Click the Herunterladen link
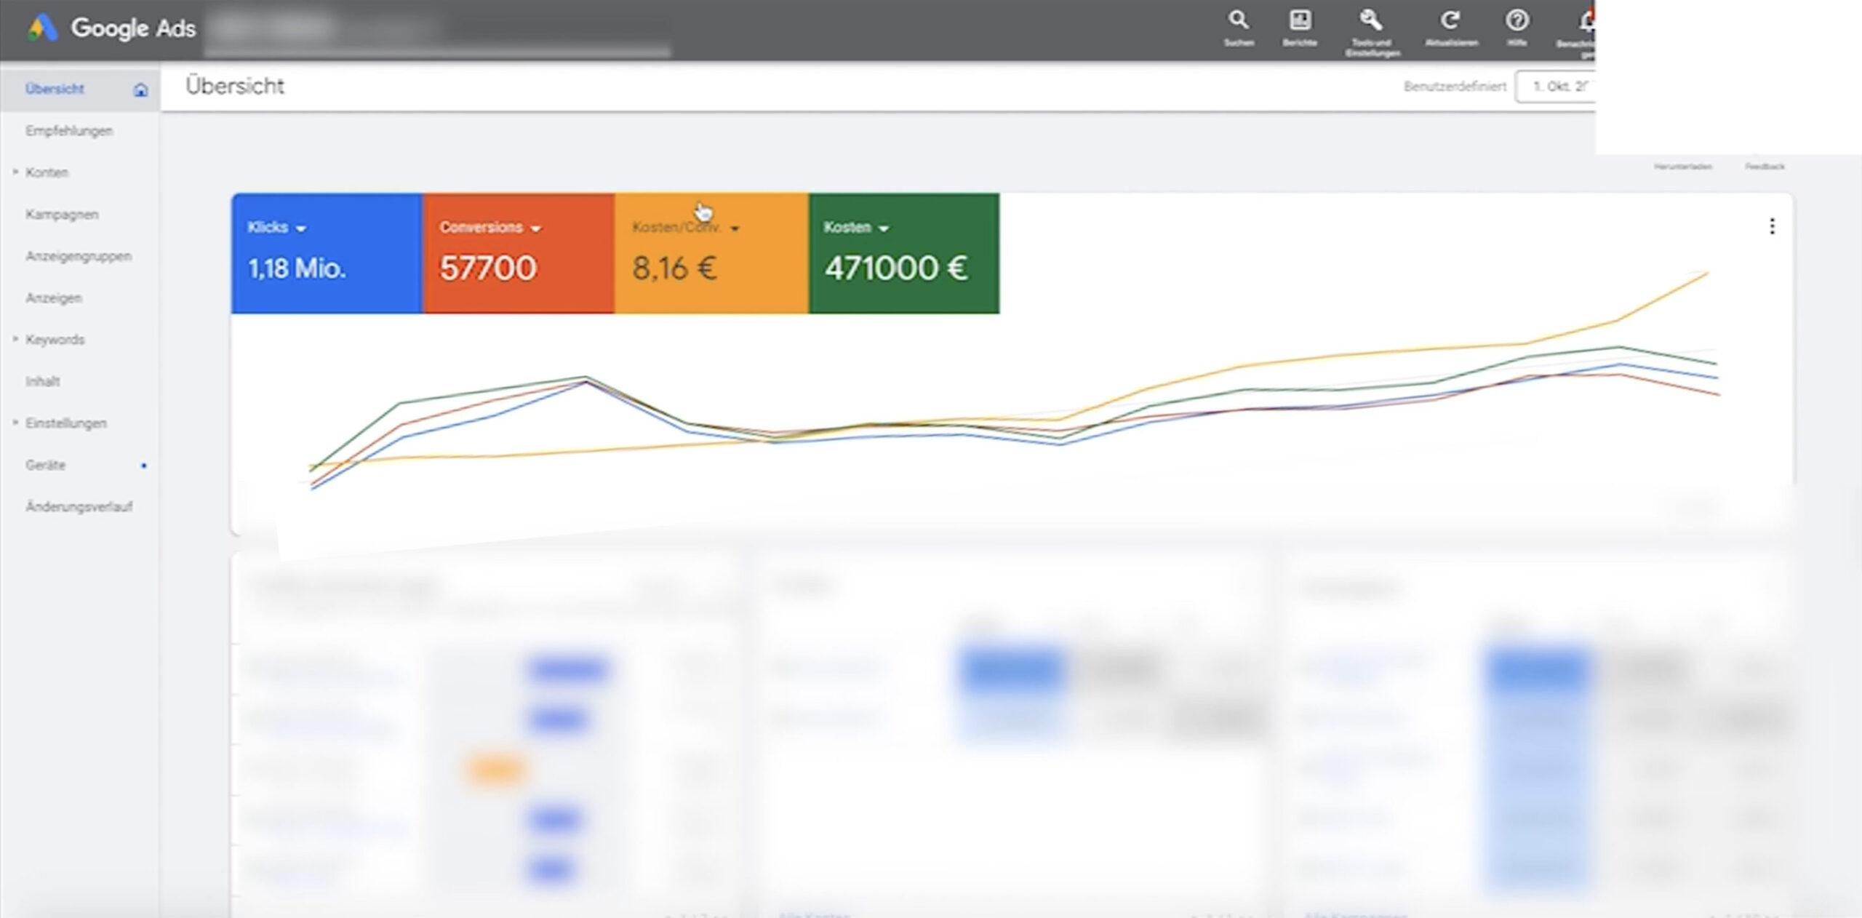The width and height of the screenshot is (1862, 918). [1682, 167]
